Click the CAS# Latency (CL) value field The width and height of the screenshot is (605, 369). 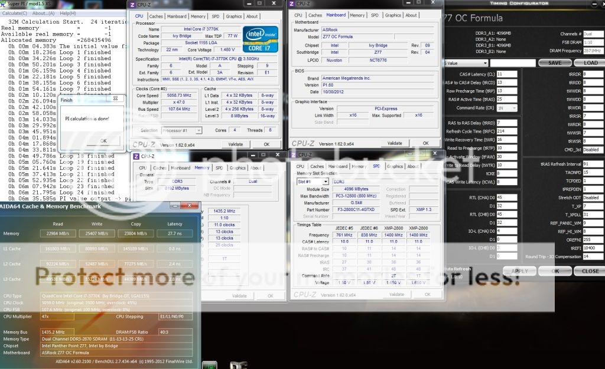[507, 74]
